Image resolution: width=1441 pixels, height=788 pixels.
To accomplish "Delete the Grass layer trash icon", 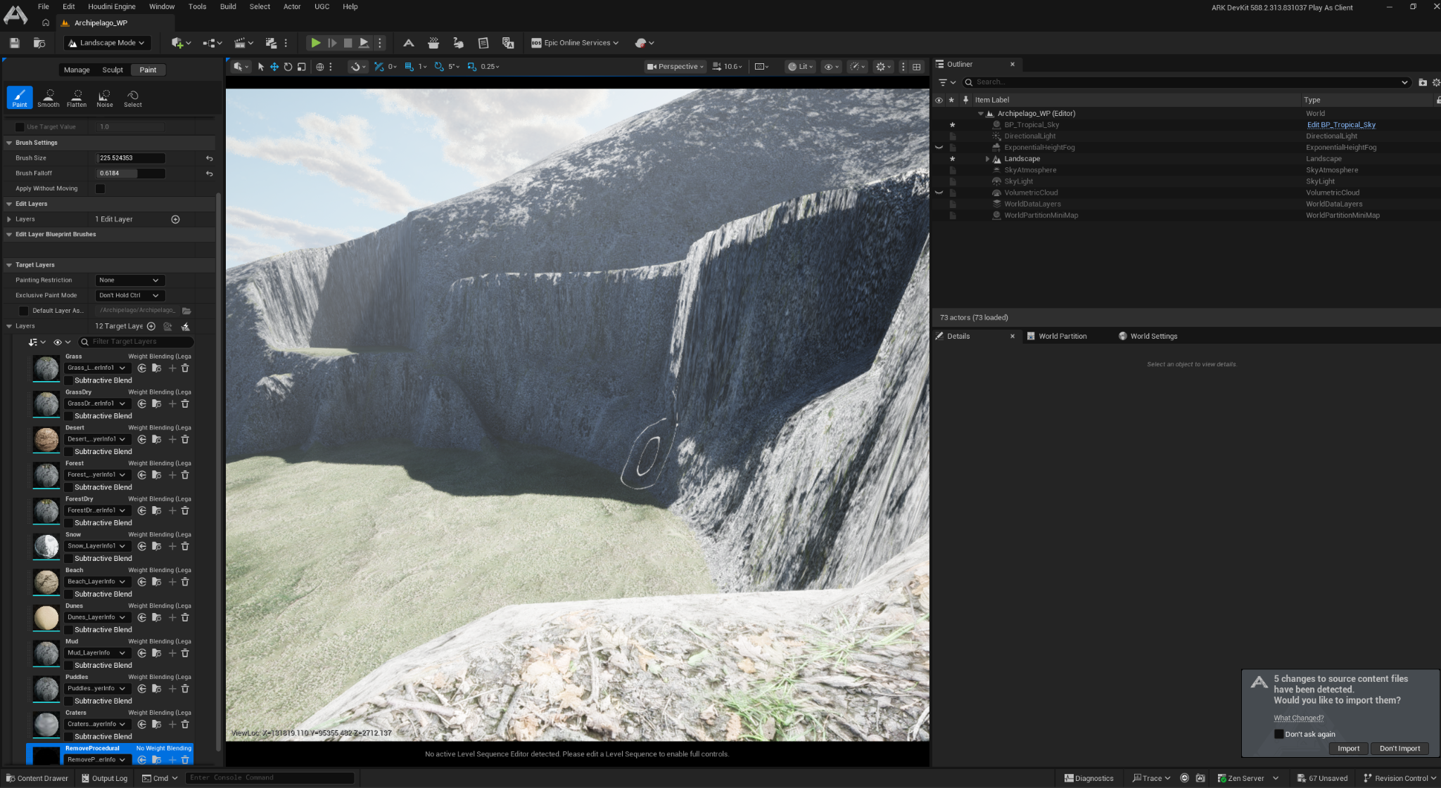I will coord(185,368).
